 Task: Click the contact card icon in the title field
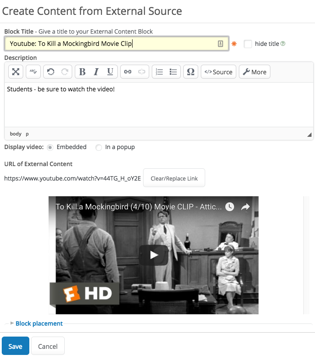click(x=220, y=44)
